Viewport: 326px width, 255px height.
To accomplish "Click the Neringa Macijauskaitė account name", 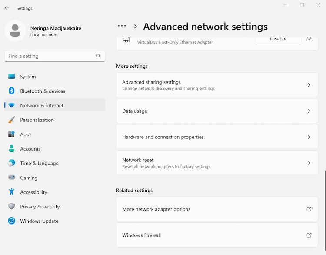I will (56, 28).
